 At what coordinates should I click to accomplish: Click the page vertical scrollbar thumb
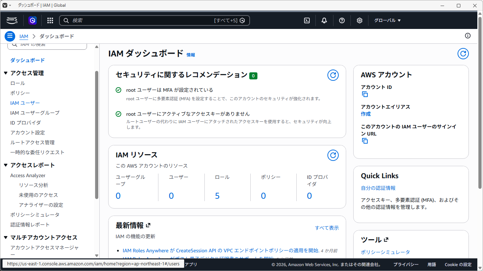click(x=480, y=102)
